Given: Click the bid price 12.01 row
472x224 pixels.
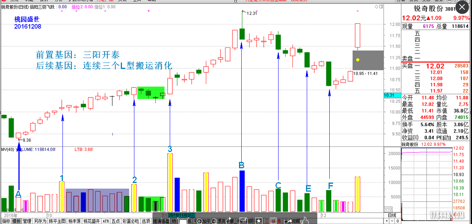Looking at the screenshot, I should 435,72.
